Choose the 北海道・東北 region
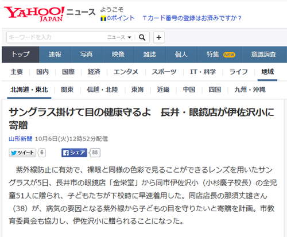Viewport: 287px width, 237px height. pyautogui.click(x=29, y=90)
